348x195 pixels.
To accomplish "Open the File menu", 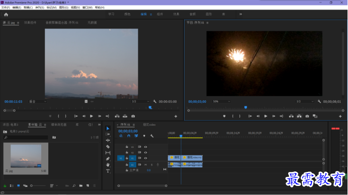I will [x=6, y=8].
